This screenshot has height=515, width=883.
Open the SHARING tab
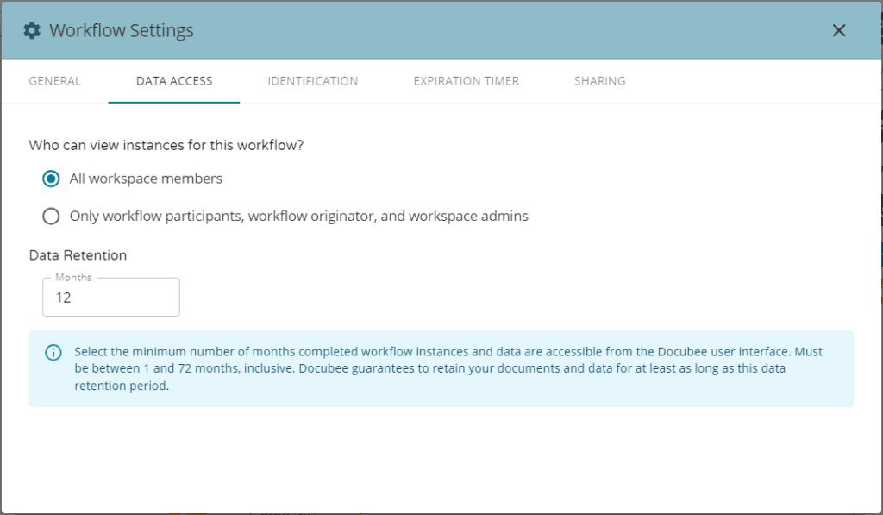pos(599,80)
